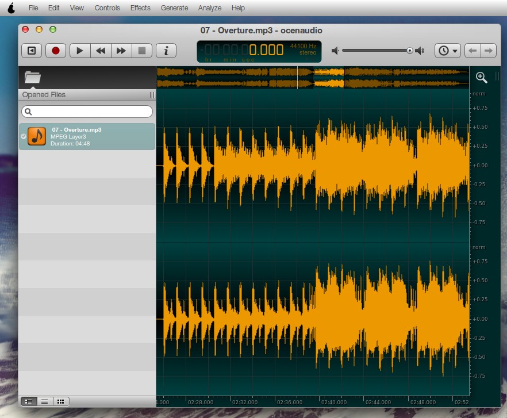Click the MPEG Layer3 format text

click(x=68, y=137)
